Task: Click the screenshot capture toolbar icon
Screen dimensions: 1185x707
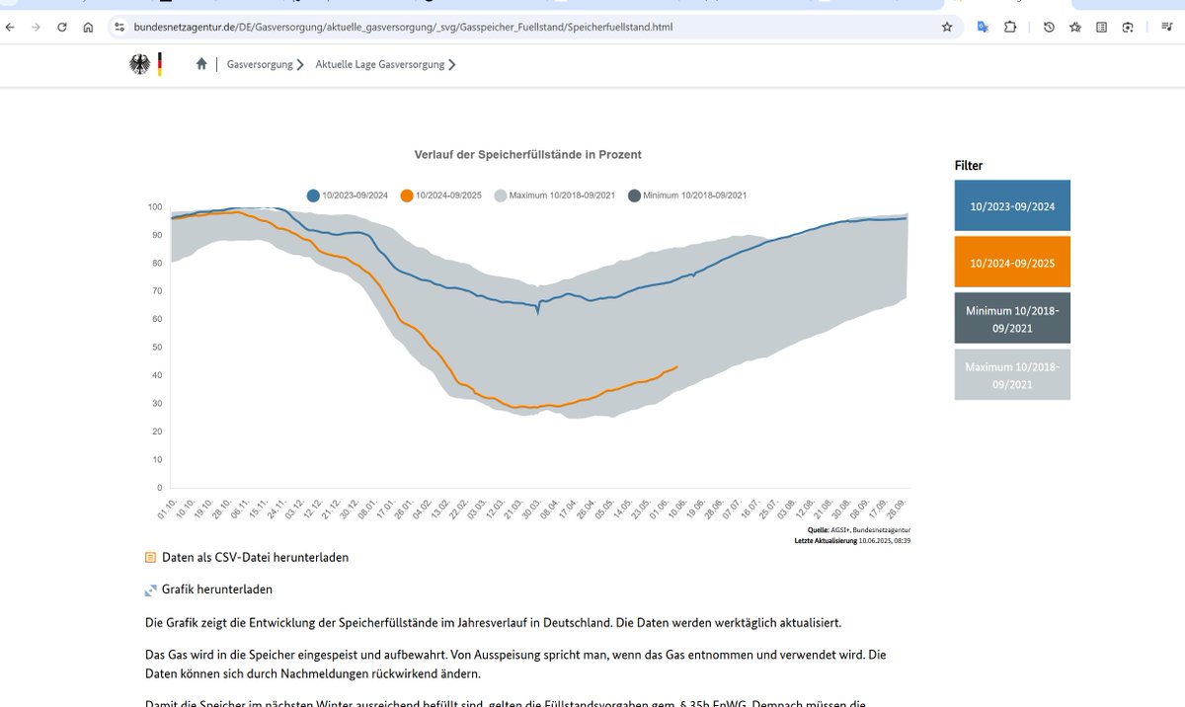Action: [1128, 27]
